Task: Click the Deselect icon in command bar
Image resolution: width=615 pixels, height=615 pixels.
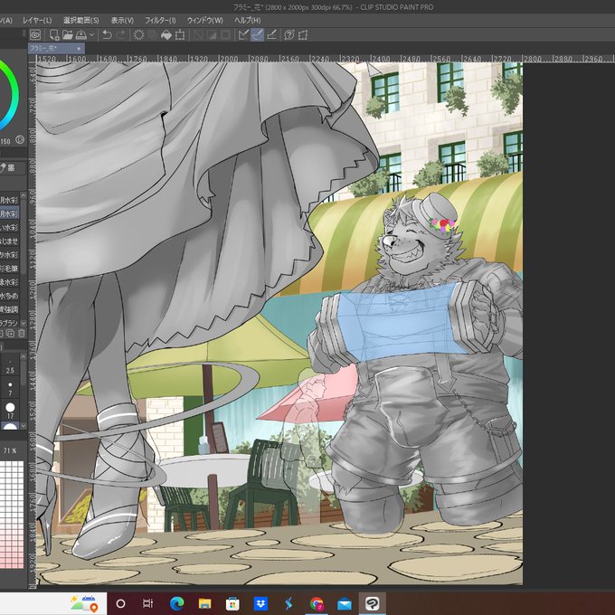Action: [198, 35]
